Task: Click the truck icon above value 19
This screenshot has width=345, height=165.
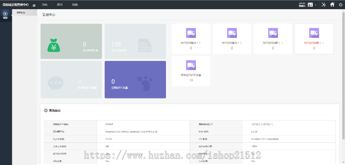Action: pyautogui.click(x=191, y=65)
